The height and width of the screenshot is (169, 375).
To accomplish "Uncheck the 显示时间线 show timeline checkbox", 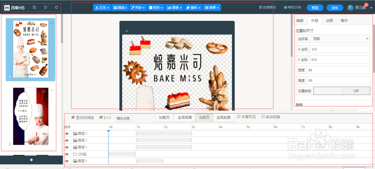I will coord(73,117).
